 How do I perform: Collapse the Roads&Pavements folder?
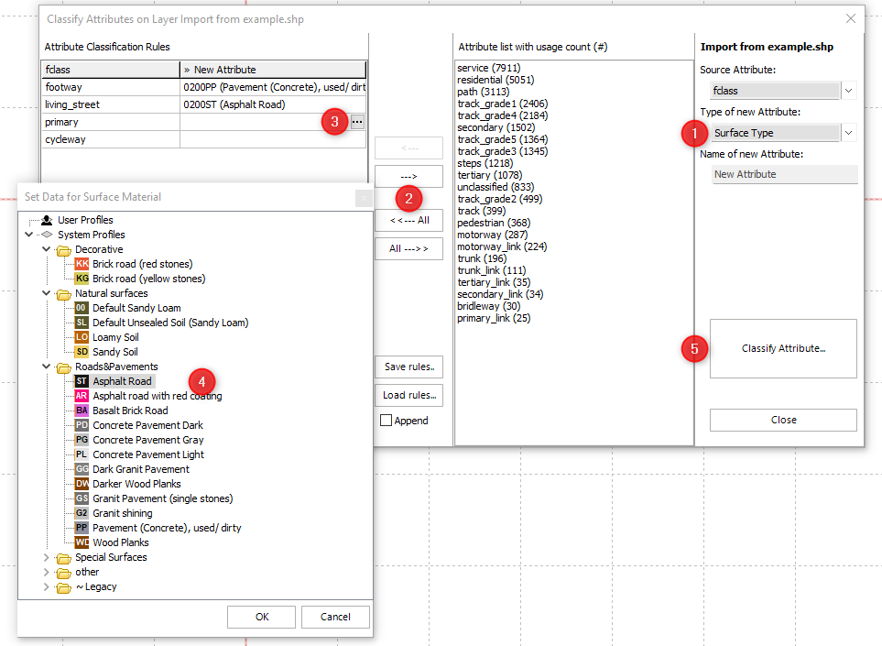pyautogui.click(x=47, y=367)
